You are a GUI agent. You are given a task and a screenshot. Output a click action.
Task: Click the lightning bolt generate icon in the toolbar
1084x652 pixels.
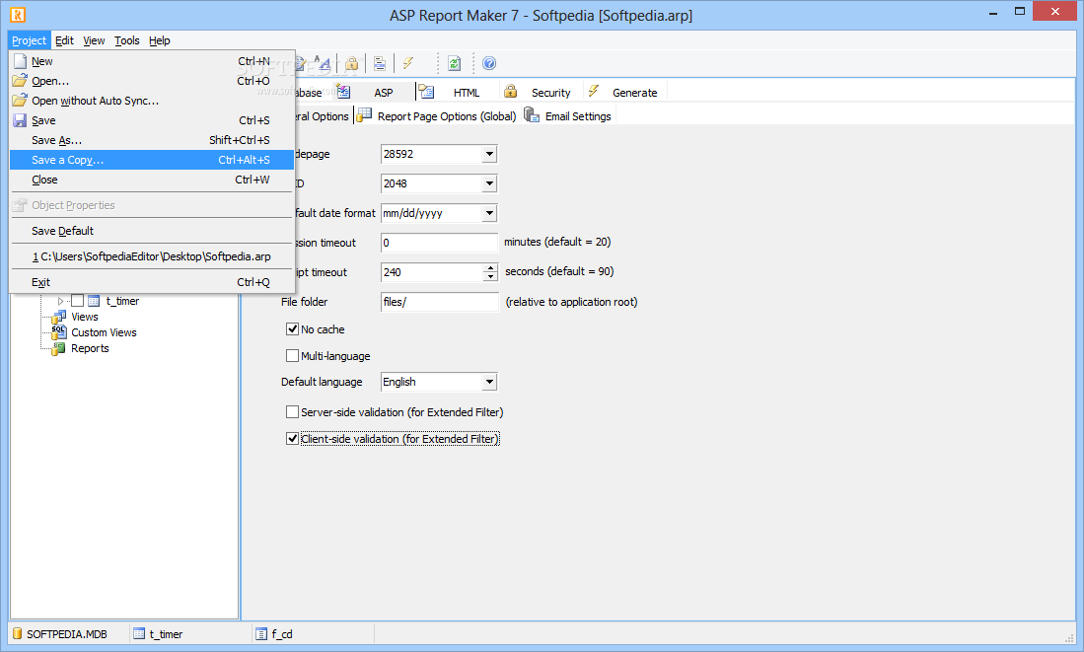408,63
